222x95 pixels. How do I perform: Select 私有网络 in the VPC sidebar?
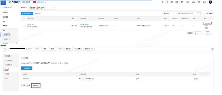point(5,17)
